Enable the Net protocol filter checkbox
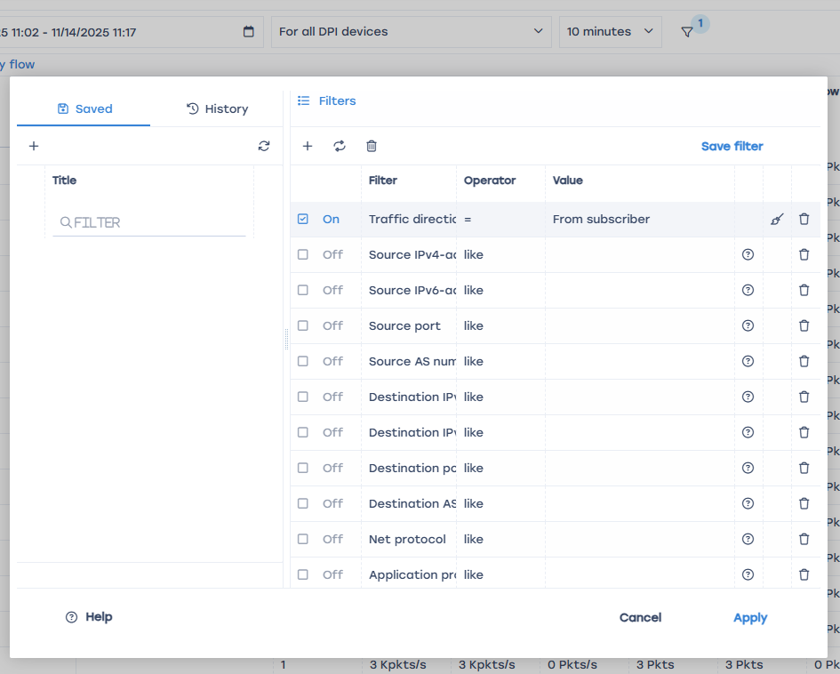This screenshot has width=840, height=674. coord(303,539)
